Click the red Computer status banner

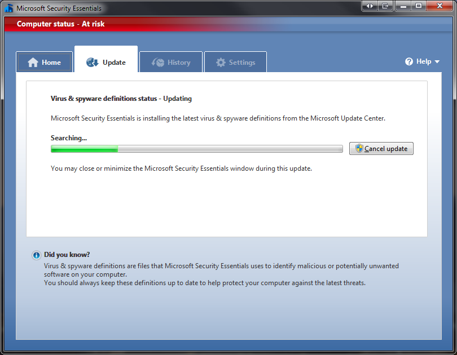tap(226, 24)
